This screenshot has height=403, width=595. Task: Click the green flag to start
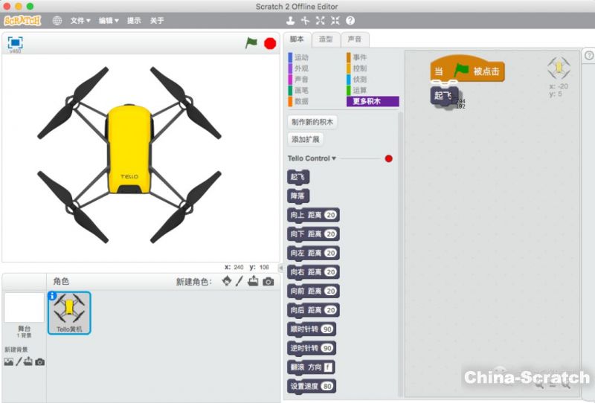click(x=251, y=43)
